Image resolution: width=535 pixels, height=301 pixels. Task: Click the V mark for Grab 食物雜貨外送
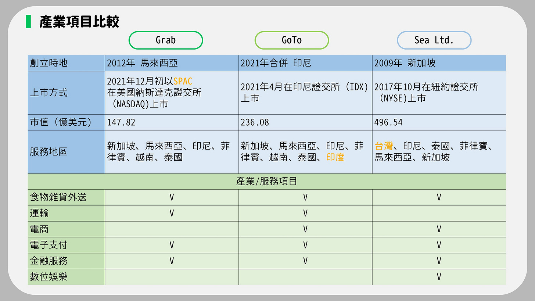[x=172, y=198]
